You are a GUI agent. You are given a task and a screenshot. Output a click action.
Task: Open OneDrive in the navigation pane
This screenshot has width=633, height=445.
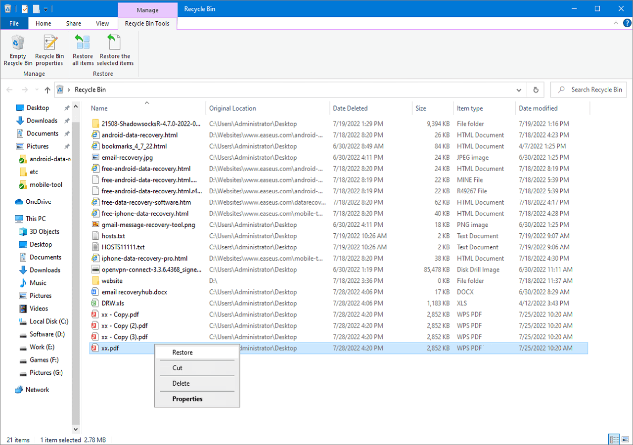click(38, 202)
